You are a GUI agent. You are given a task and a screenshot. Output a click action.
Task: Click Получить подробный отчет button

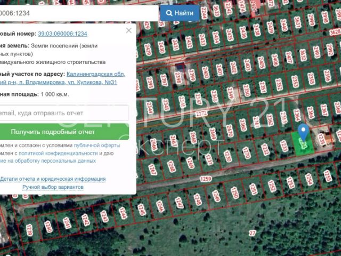(64, 132)
